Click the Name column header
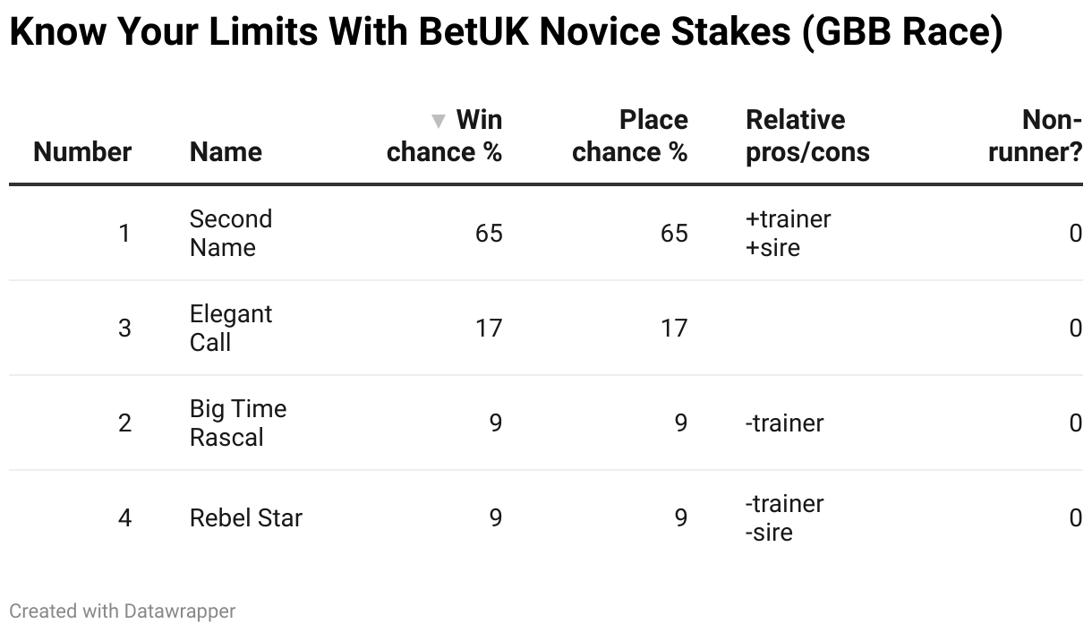 pos(226,151)
